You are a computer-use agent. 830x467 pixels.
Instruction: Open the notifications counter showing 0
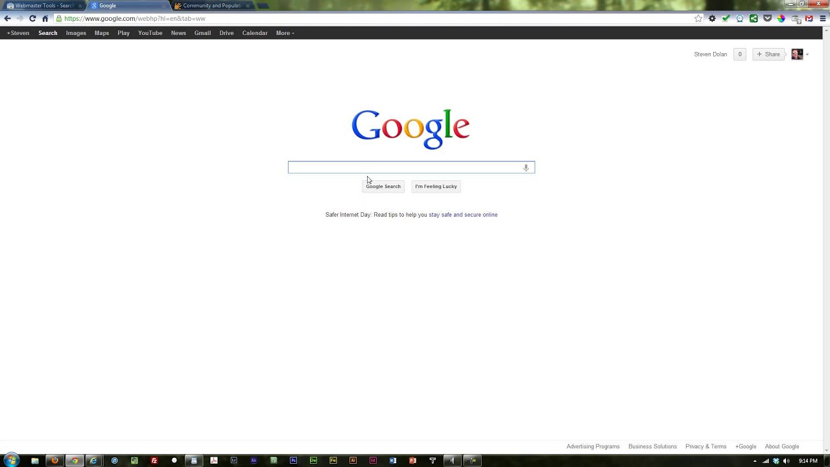740,54
